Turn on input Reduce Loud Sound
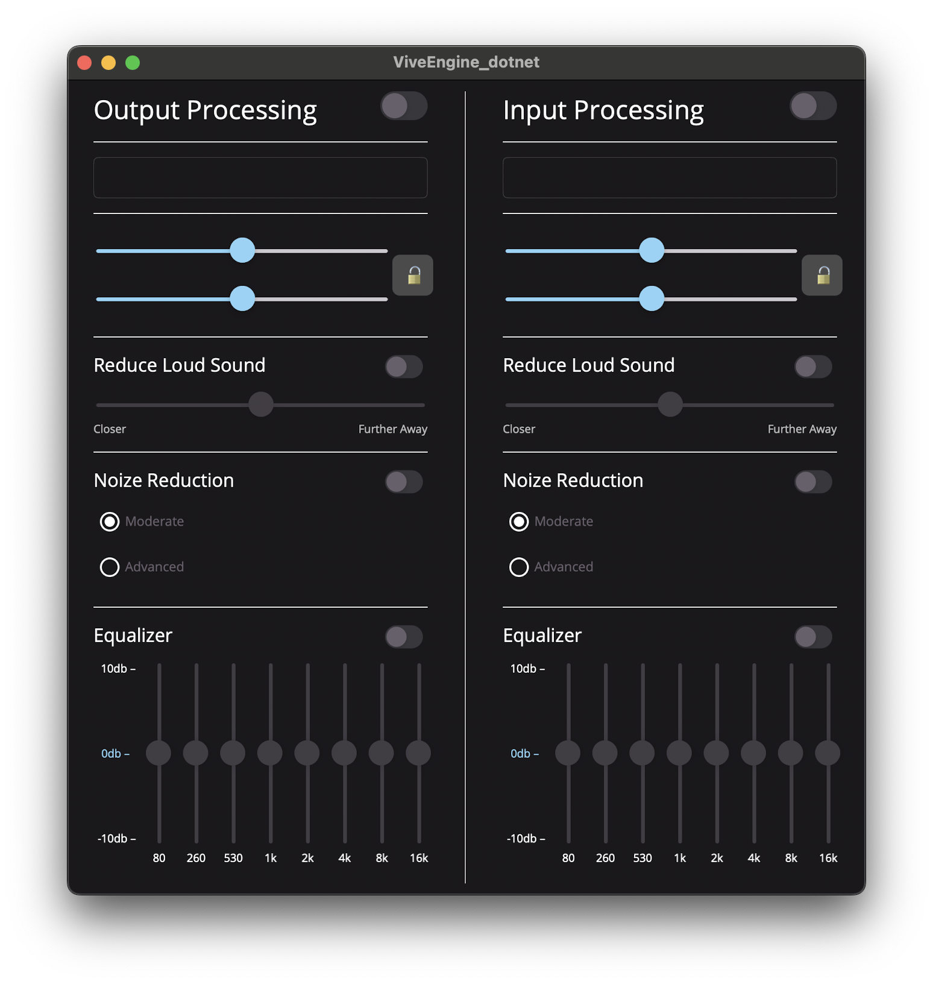This screenshot has height=984, width=933. pos(813,367)
